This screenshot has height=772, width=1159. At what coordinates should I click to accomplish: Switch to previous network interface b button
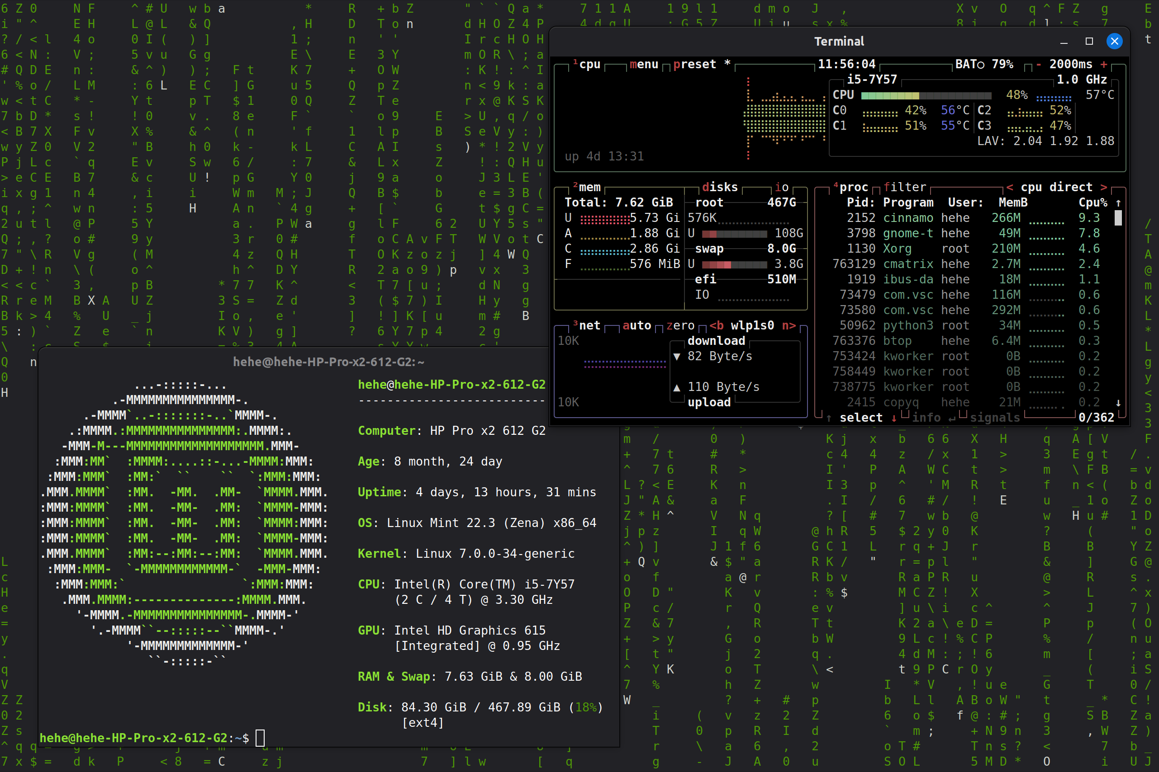coord(717,325)
